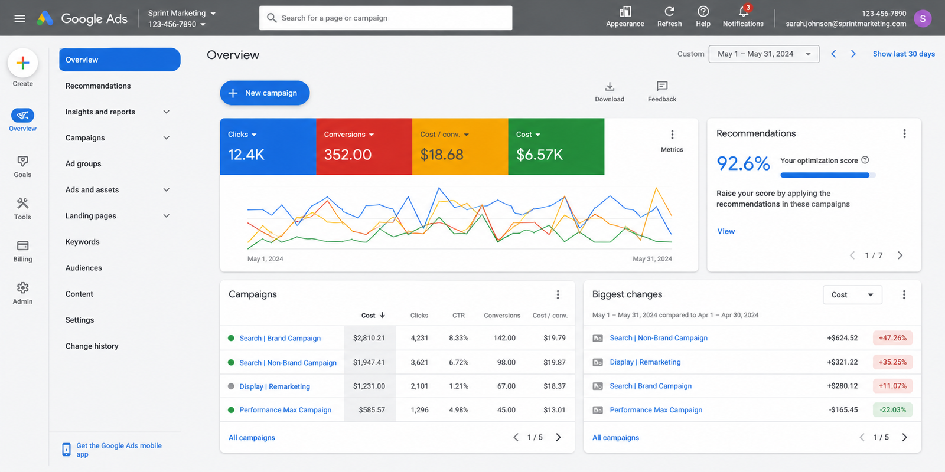
Task: Open Content nav item
Action: 79,294
